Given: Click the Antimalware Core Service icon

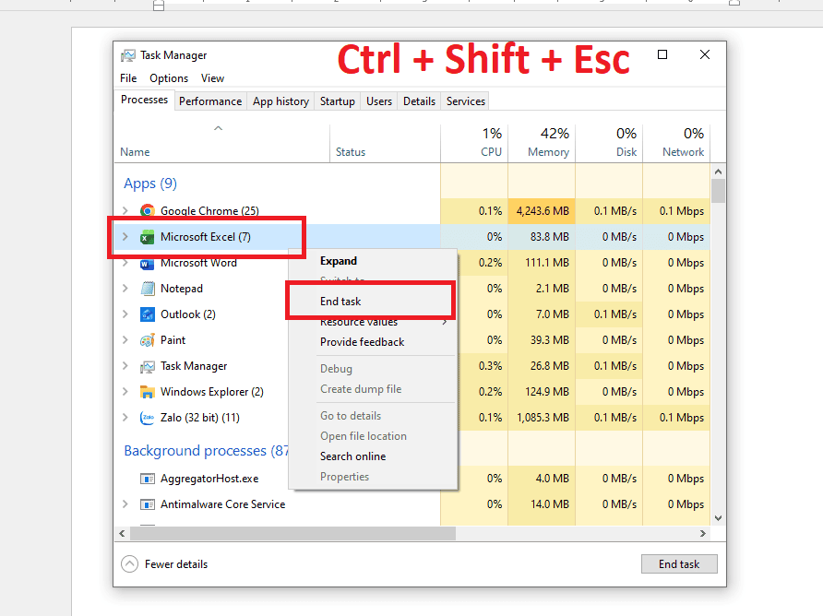Looking at the screenshot, I should (x=148, y=504).
